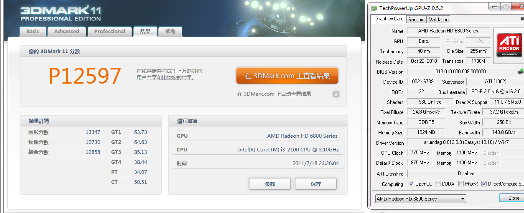
Task: Click the 3DMark 11 Professional Edition logo
Action: (x=61, y=13)
